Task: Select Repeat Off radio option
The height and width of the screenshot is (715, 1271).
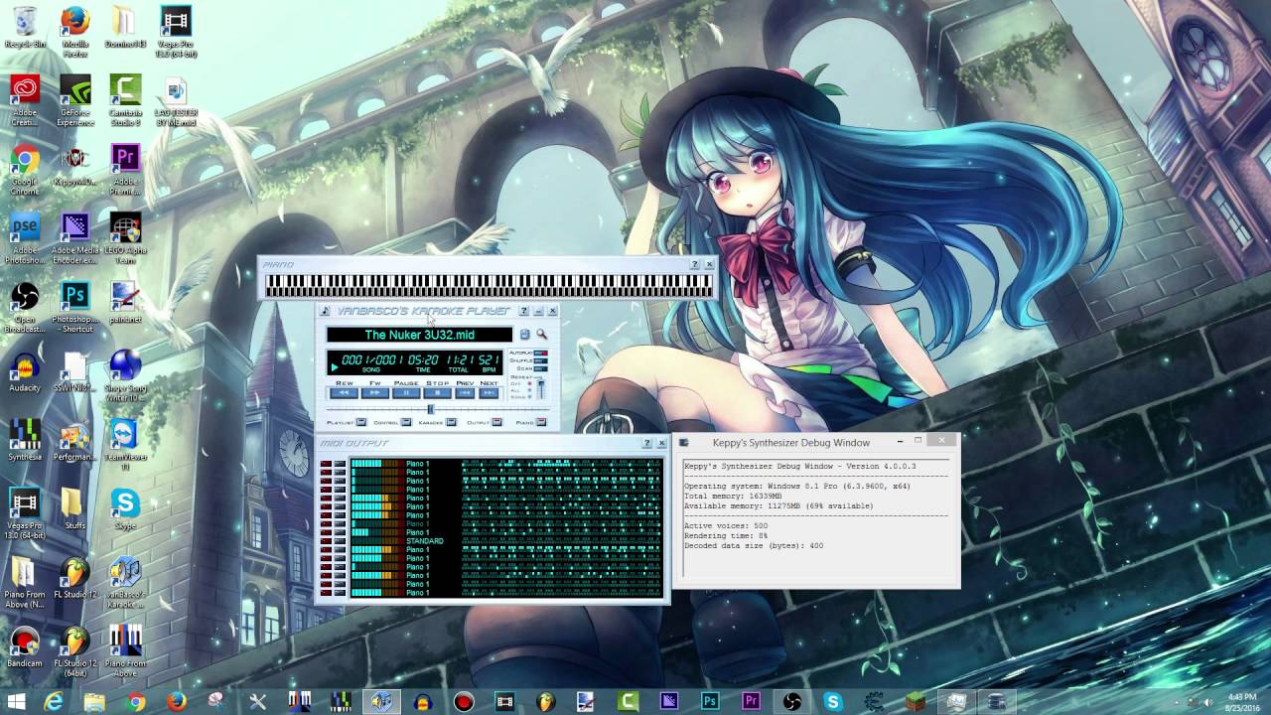Action: (529, 383)
